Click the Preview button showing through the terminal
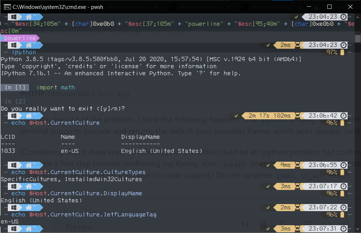Image resolution: width=361 pixels, height=233 pixels. tap(79, 227)
